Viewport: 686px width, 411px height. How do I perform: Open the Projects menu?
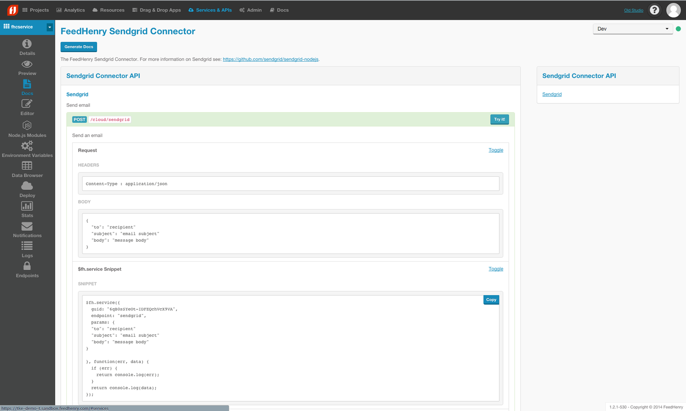[36, 10]
